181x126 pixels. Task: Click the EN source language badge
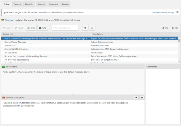click(4, 67)
